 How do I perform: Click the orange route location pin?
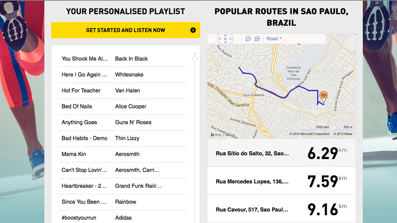(323, 96)
